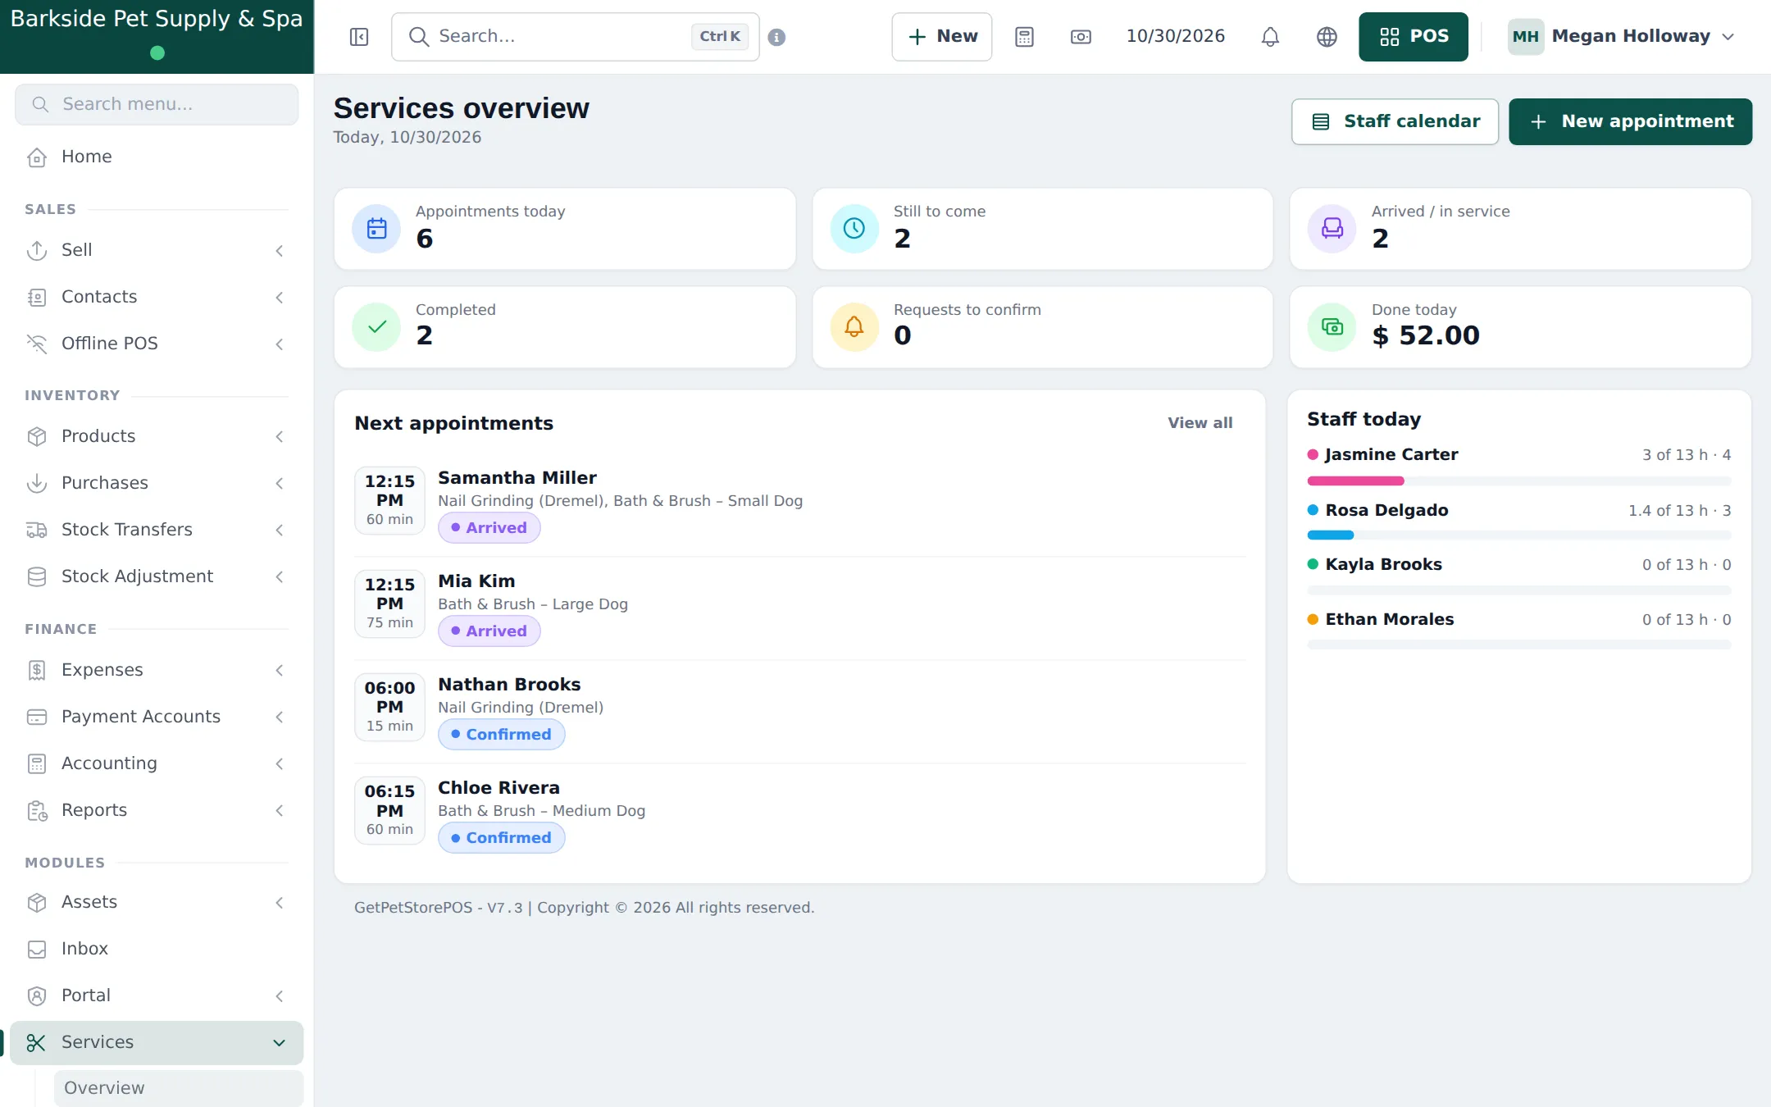
Task: Open the Staff calendar
Action: pyautogui.click(x=1395, y=121)
